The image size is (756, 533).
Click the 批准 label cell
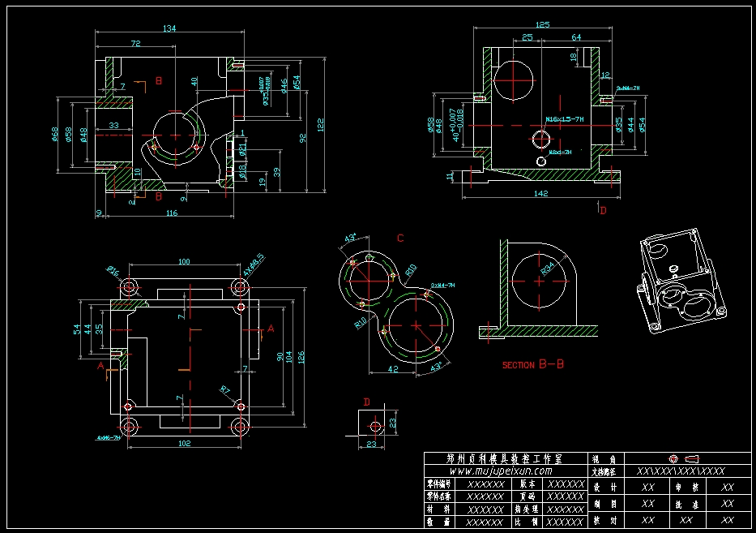[686, 504]
